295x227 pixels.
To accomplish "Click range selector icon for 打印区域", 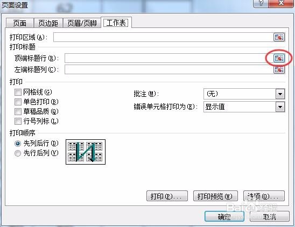I will [x=279, y=37].
